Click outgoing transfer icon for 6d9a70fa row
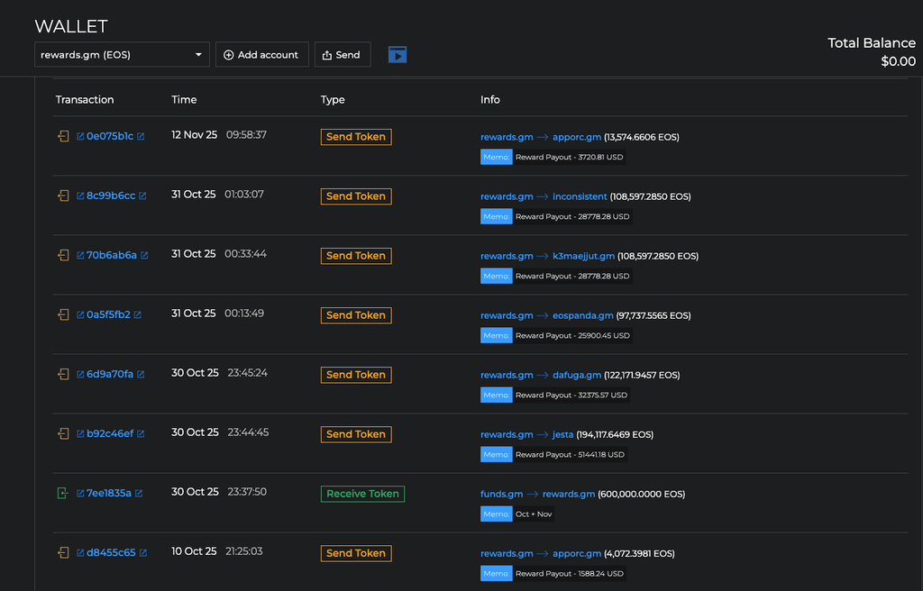The width and height of the screenshot is (923, 591). (x=63, y=374)
